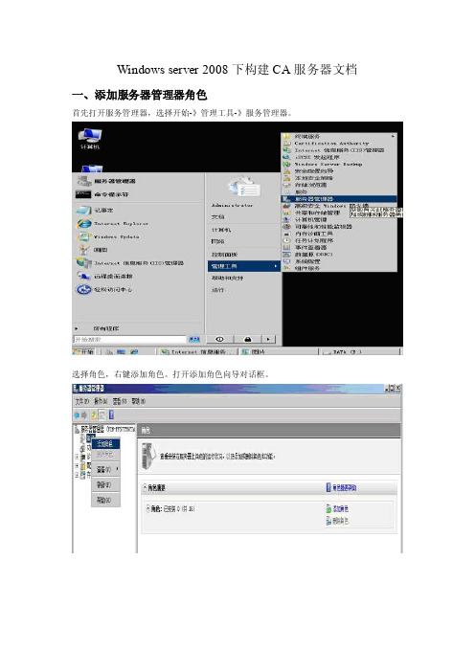
Task: Click the show/hide console tree toolbar icon
Action: pos(102,414)
